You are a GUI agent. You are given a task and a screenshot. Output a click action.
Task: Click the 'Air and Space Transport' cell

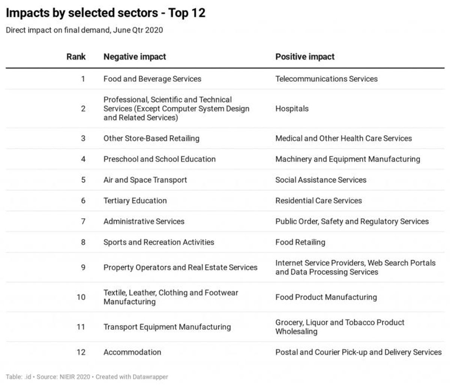coord(145,180)
